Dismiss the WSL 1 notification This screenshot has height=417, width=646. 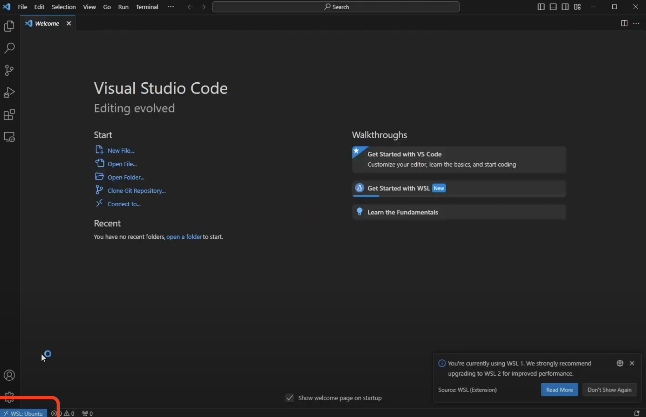(x=632, y=363)
